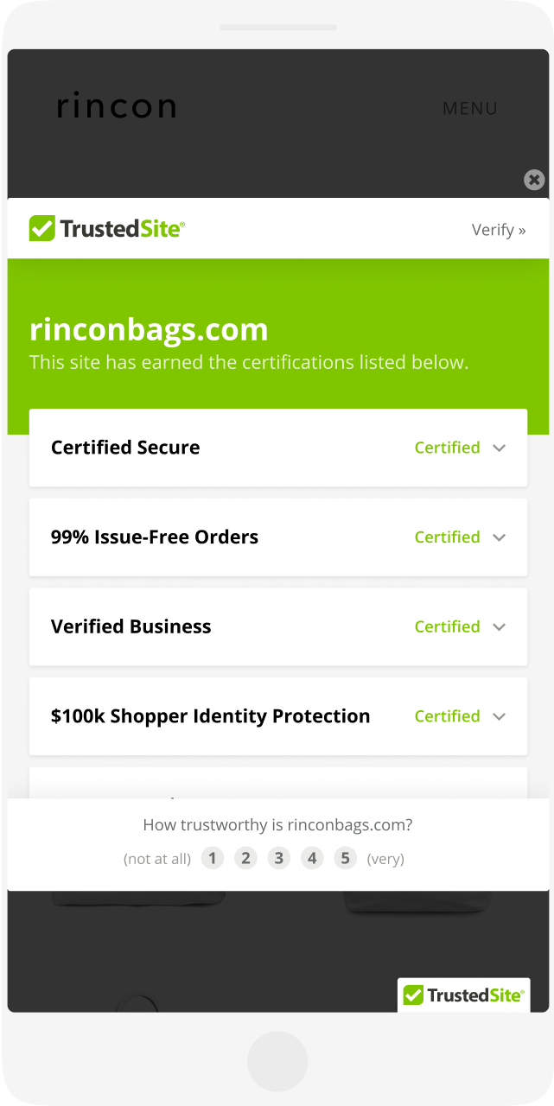Click the TrustedSite badge at bottom right
Screen dimensions: 554x1106
pos(463,995)
